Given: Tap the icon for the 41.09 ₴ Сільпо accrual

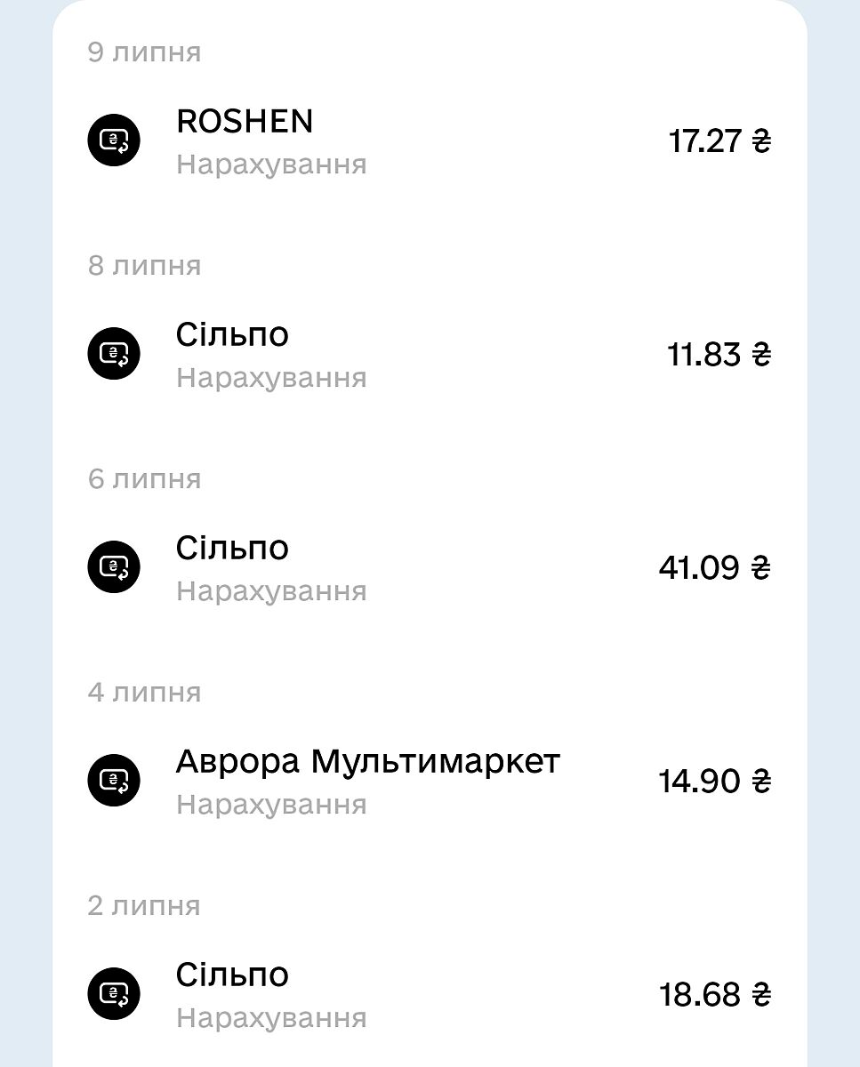Looking at the screenshot, I should click(114, 566).
